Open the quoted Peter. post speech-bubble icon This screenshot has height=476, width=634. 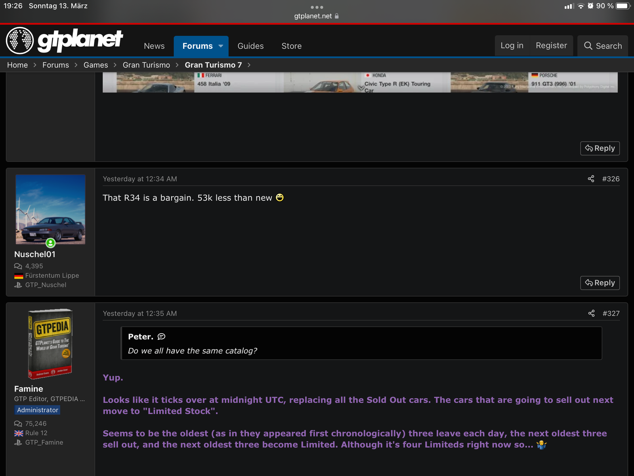[161, 337]
